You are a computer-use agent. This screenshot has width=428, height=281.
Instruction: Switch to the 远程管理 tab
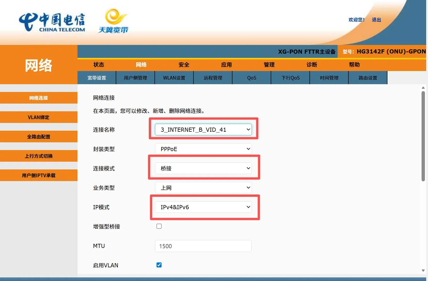click(x=213, y=77)
